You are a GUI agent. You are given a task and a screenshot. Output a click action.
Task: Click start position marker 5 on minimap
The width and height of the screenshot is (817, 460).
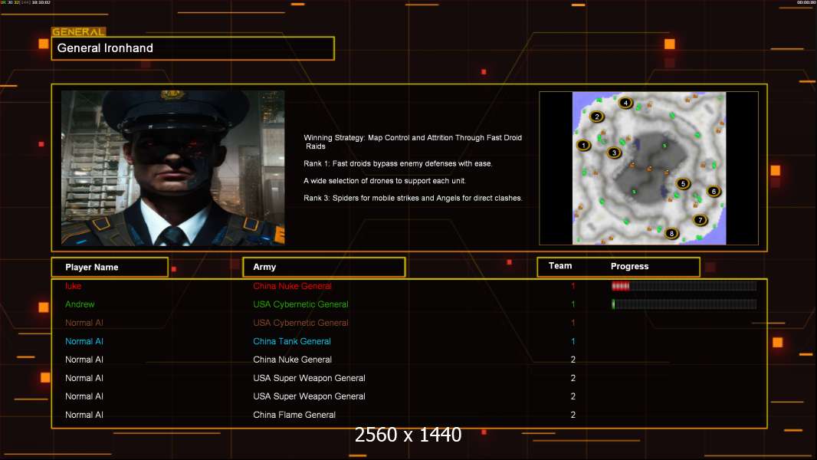(x=683, y=183)
